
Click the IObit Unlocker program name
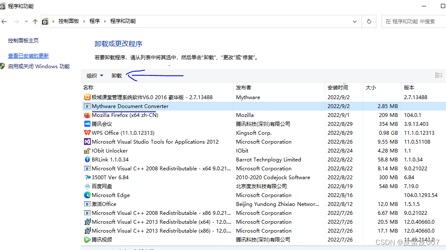point(109,150)
